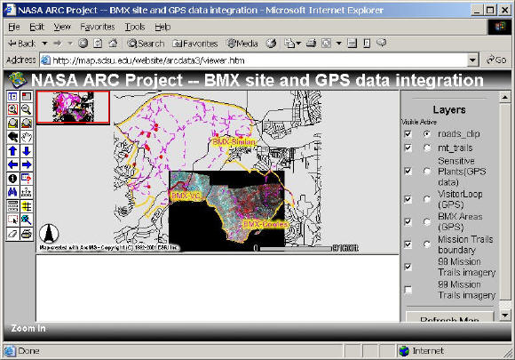
Task: Set VisitorLoop (GPS) as active layer
Action: pyautogui.click(x=427, y=199)
